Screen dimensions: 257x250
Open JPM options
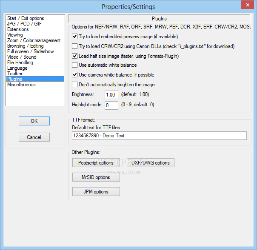click(x=96, y=191)
